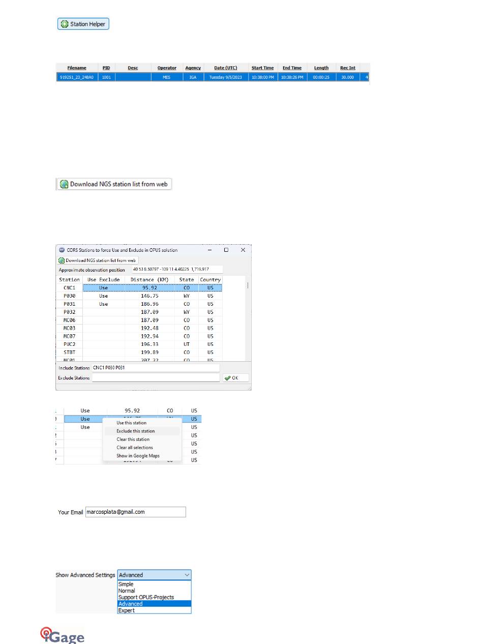This screenshot has height=644, width=483.
Task: Open the Show Advanced Settings dropdown arrow
Action: click(187, 575)
